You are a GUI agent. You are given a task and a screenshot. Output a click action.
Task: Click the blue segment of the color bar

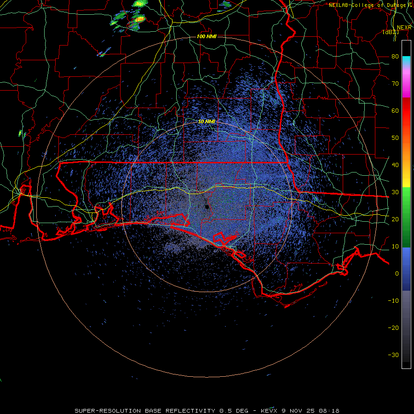coord(406,269)
